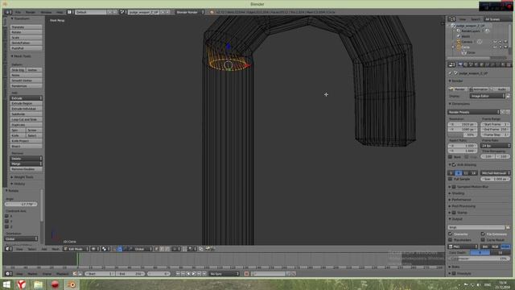Toggle Overwrite output checkbox

pyautogui.click(x=451, y=234)
